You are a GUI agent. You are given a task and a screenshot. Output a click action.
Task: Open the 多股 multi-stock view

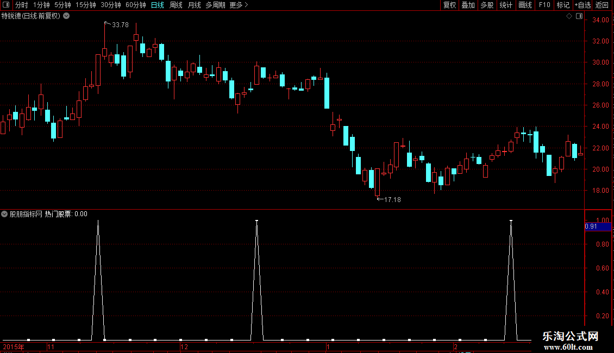(487, 5)
